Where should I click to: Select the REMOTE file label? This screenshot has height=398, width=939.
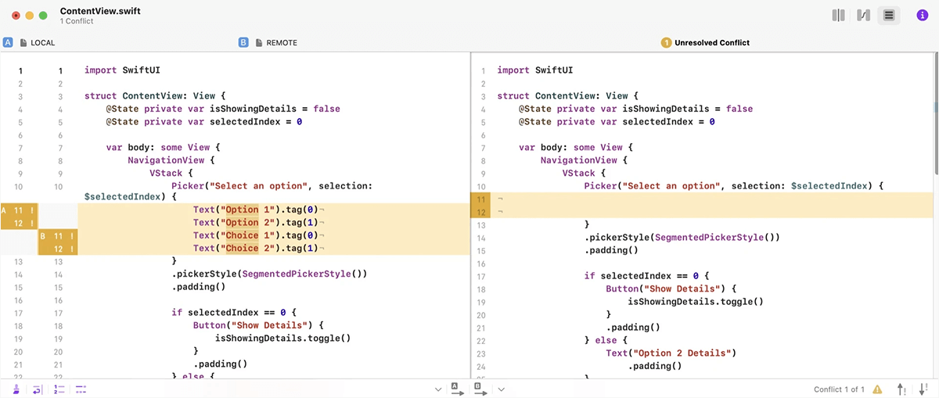coord(282,42)
